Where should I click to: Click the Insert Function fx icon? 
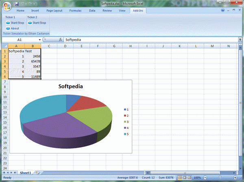click(x=61, y=40)
